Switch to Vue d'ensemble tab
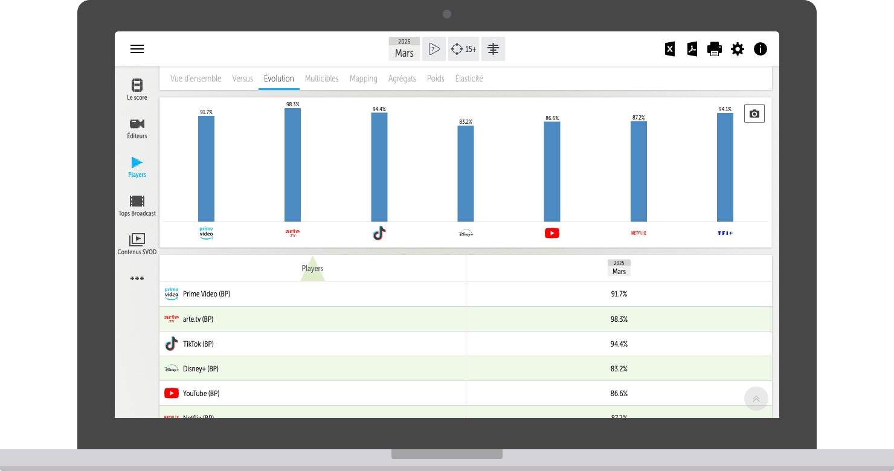The image size is (894, 471). 196,78
